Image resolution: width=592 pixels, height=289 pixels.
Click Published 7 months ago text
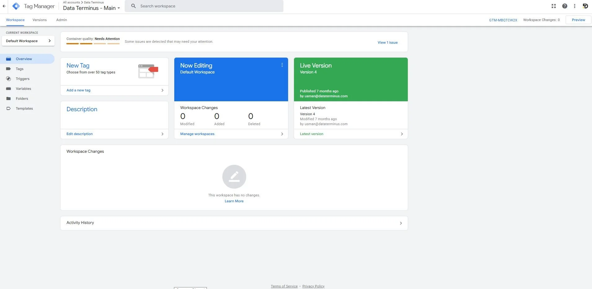[319, 91]
